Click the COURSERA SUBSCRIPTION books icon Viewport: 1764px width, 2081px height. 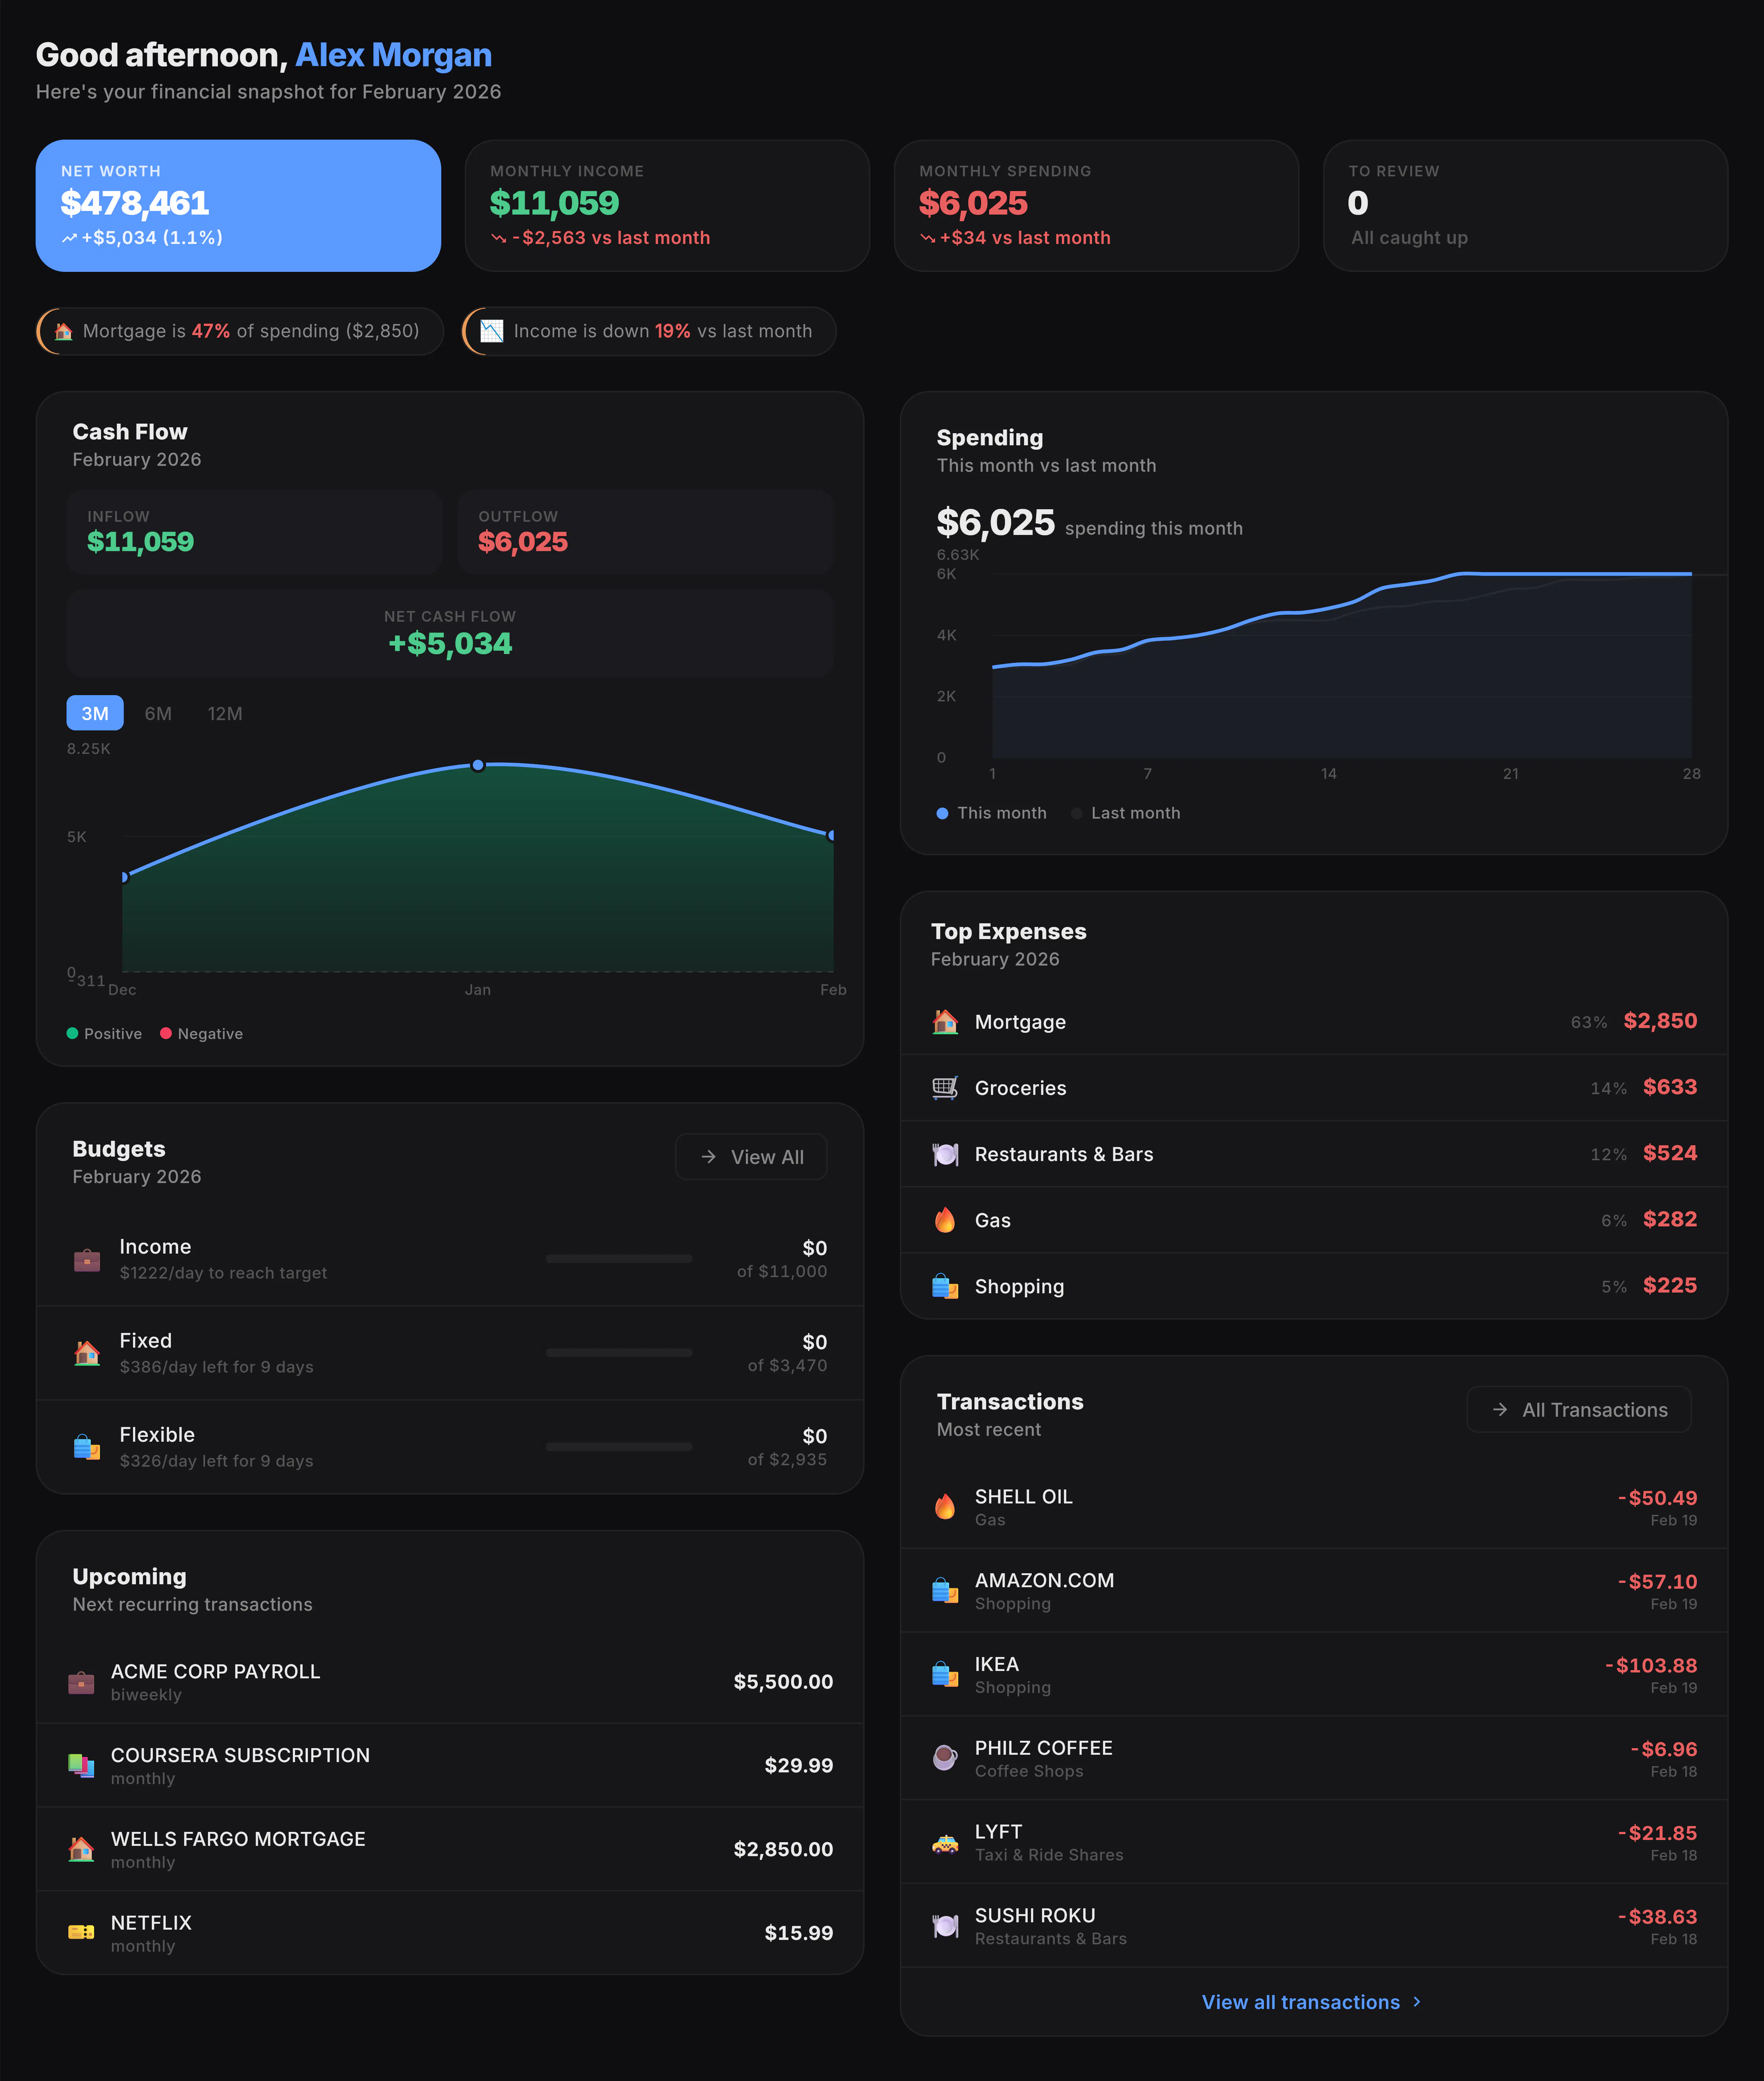point(81,1766)
